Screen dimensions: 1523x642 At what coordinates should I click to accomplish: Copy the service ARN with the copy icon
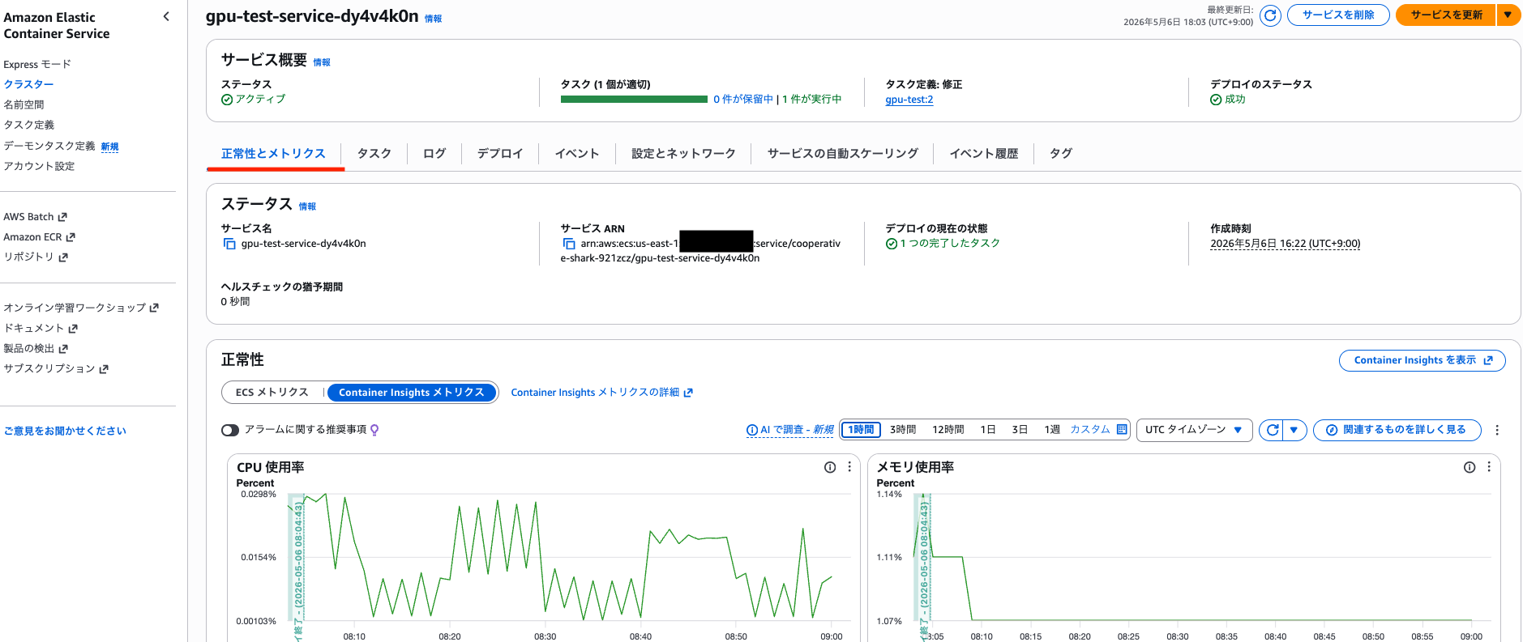(569, 244)
